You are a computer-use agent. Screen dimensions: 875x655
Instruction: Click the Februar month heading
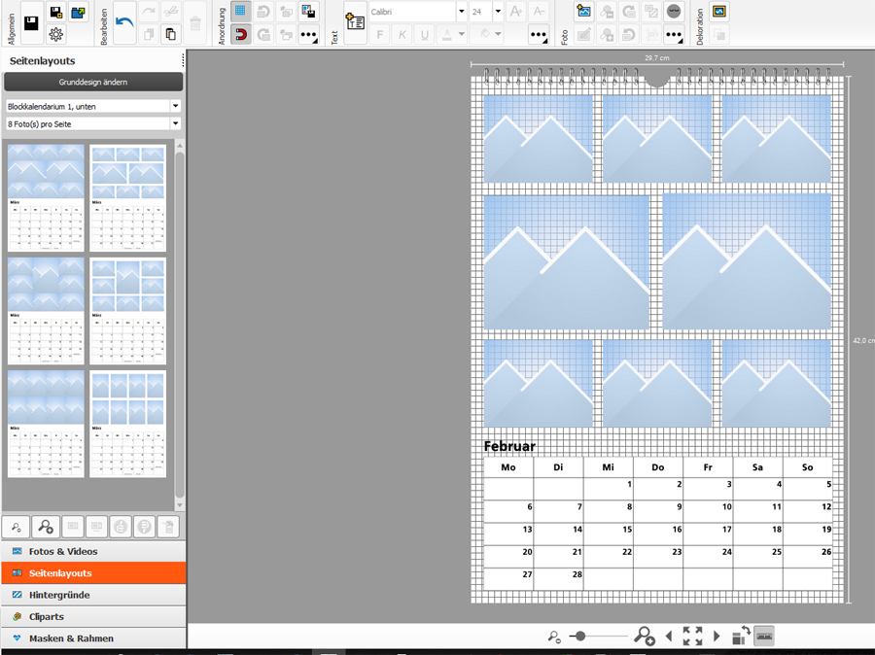(x=509, y=446)
